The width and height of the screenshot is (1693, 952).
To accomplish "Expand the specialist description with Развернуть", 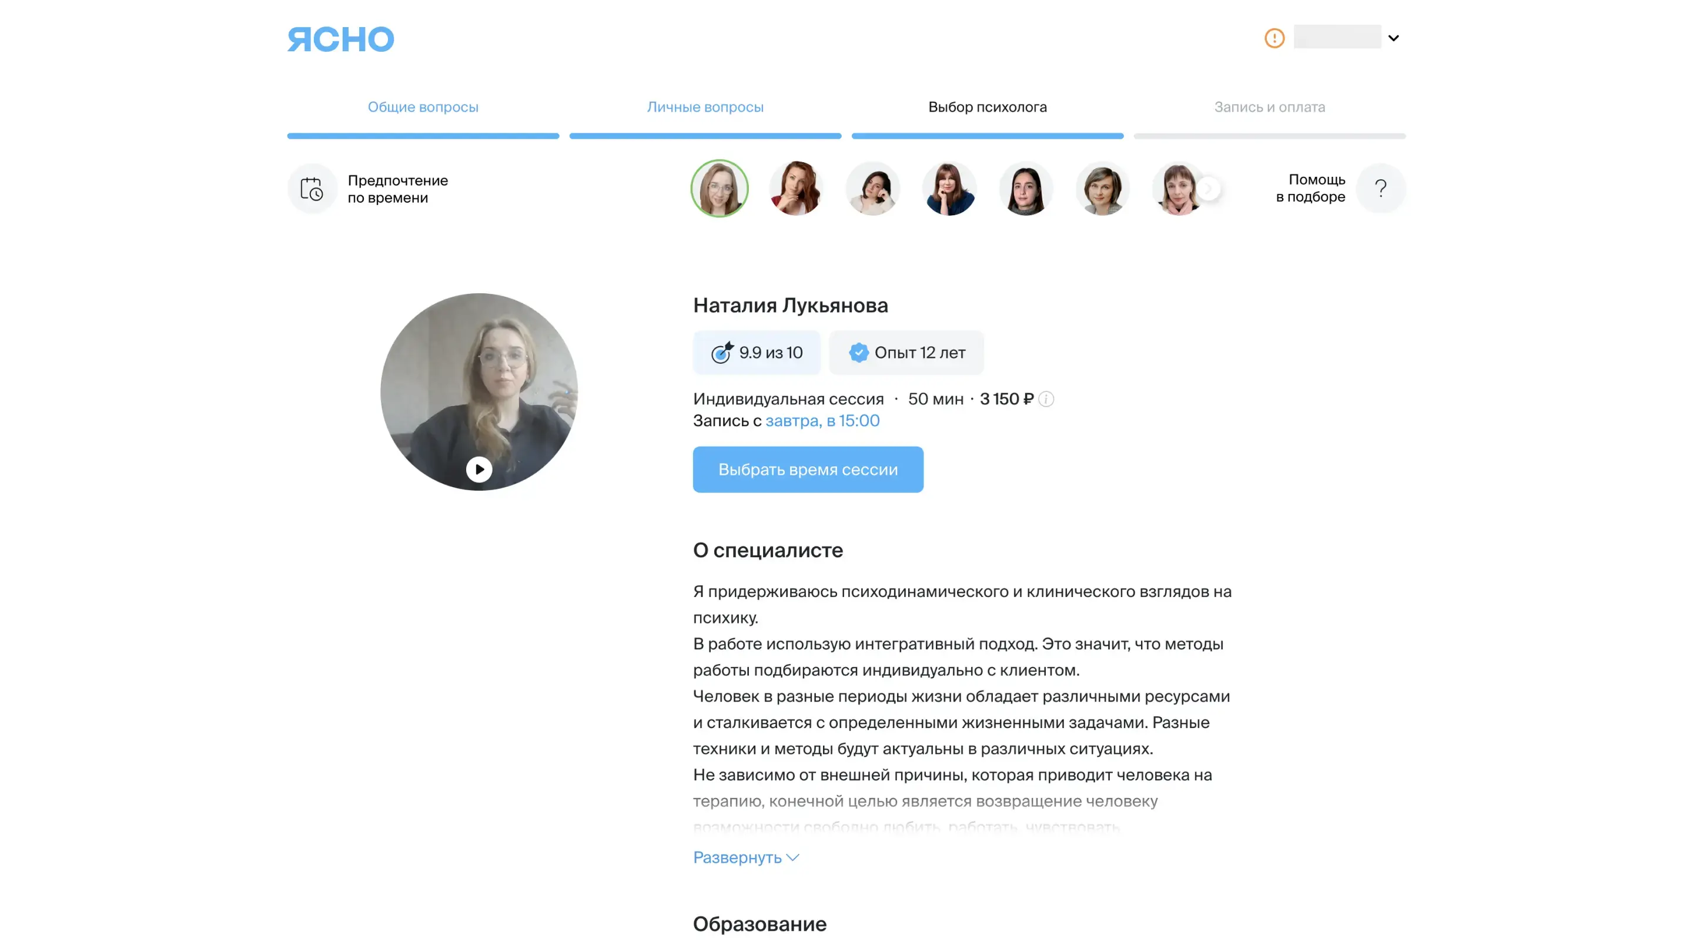I will [x=746, y=857].
